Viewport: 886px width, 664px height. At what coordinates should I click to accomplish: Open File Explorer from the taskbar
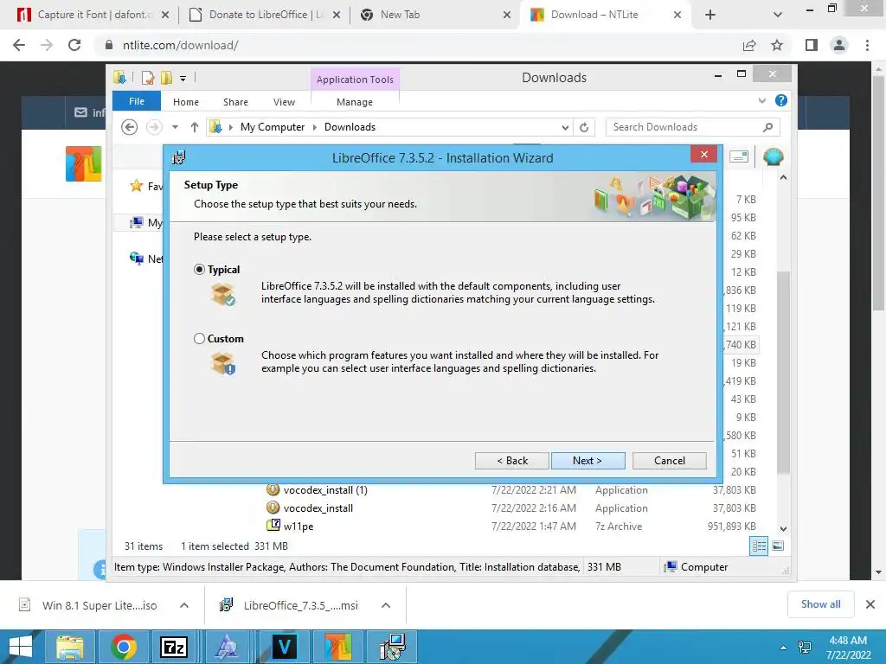click(x=69, y=647)
